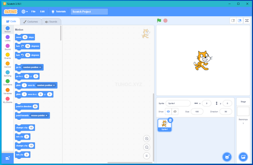Select the My Blocks category
The width and height of the screenshot is (253, 165).
[x=8, y=100]
